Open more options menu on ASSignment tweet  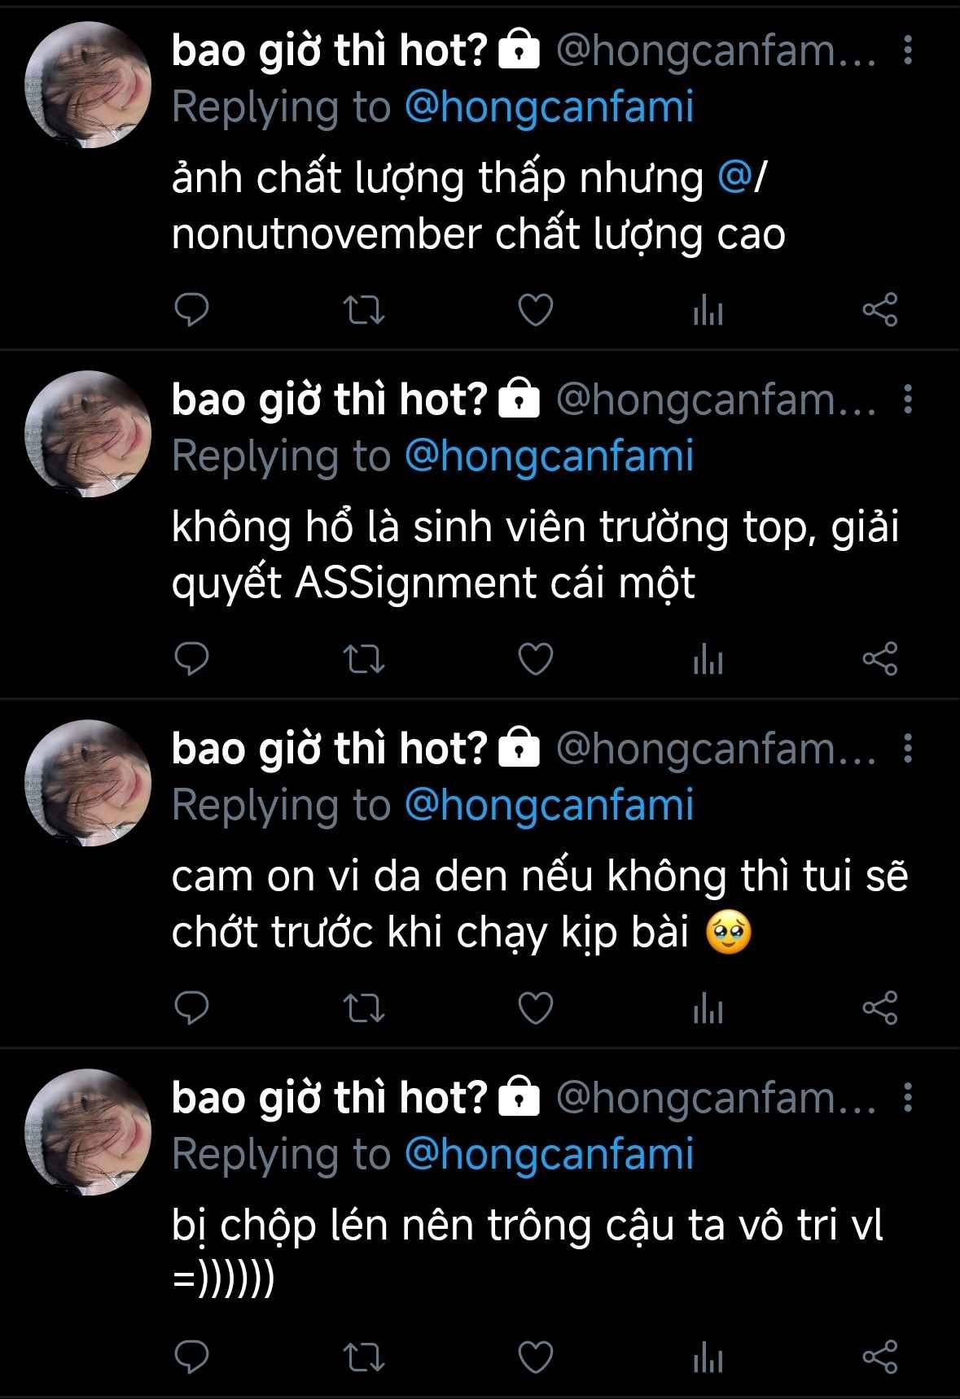click(908, 400)
